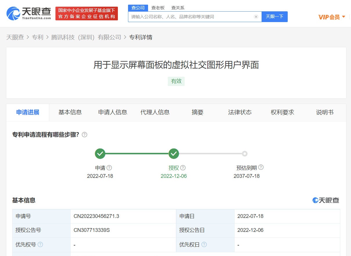This screenshot has height=256, width=351.
Task: Open 腾讯科技（深圳）有限公司 breadcrumb link
Action: [86, 37]
